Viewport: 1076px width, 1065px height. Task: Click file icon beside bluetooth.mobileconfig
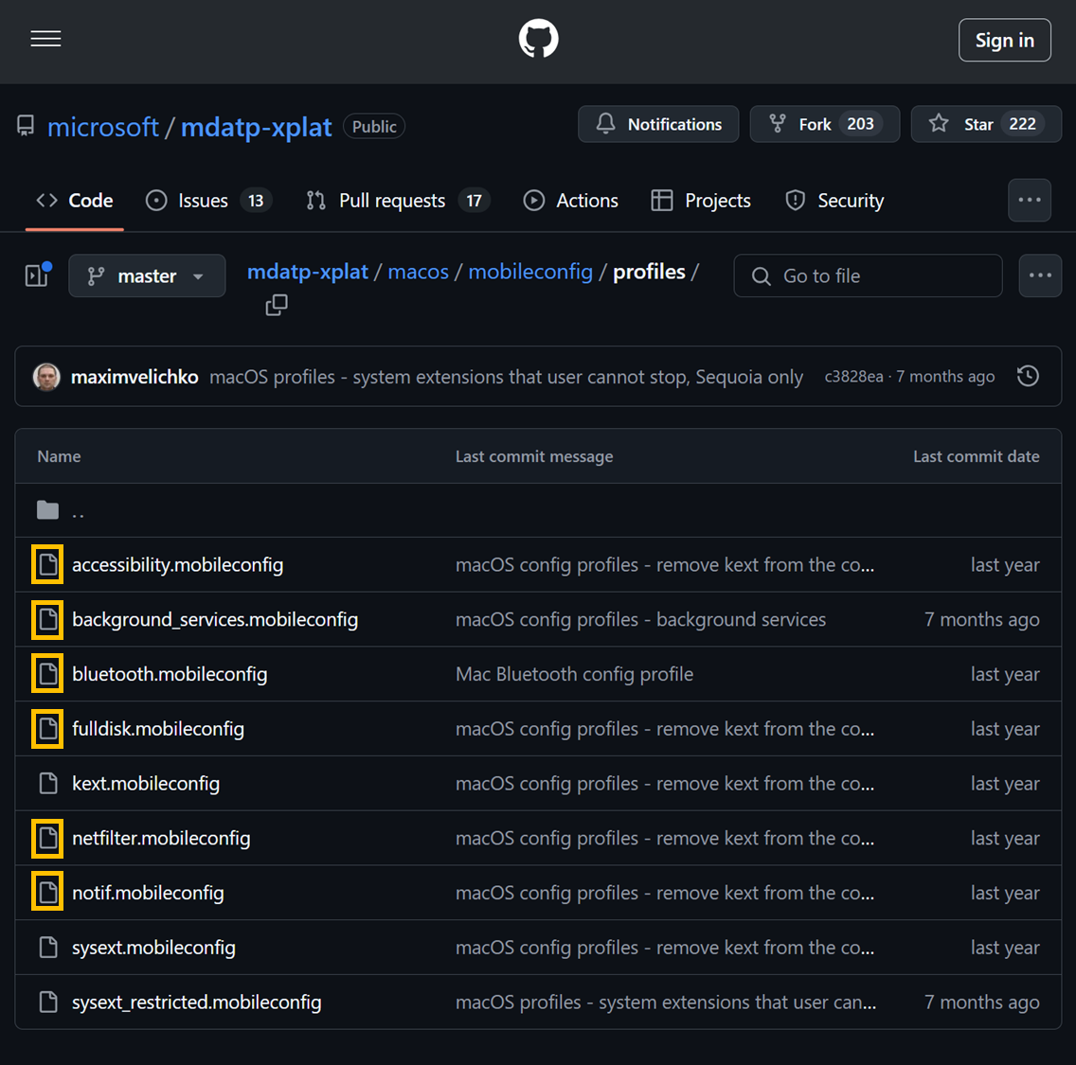[x=47, y=674]
